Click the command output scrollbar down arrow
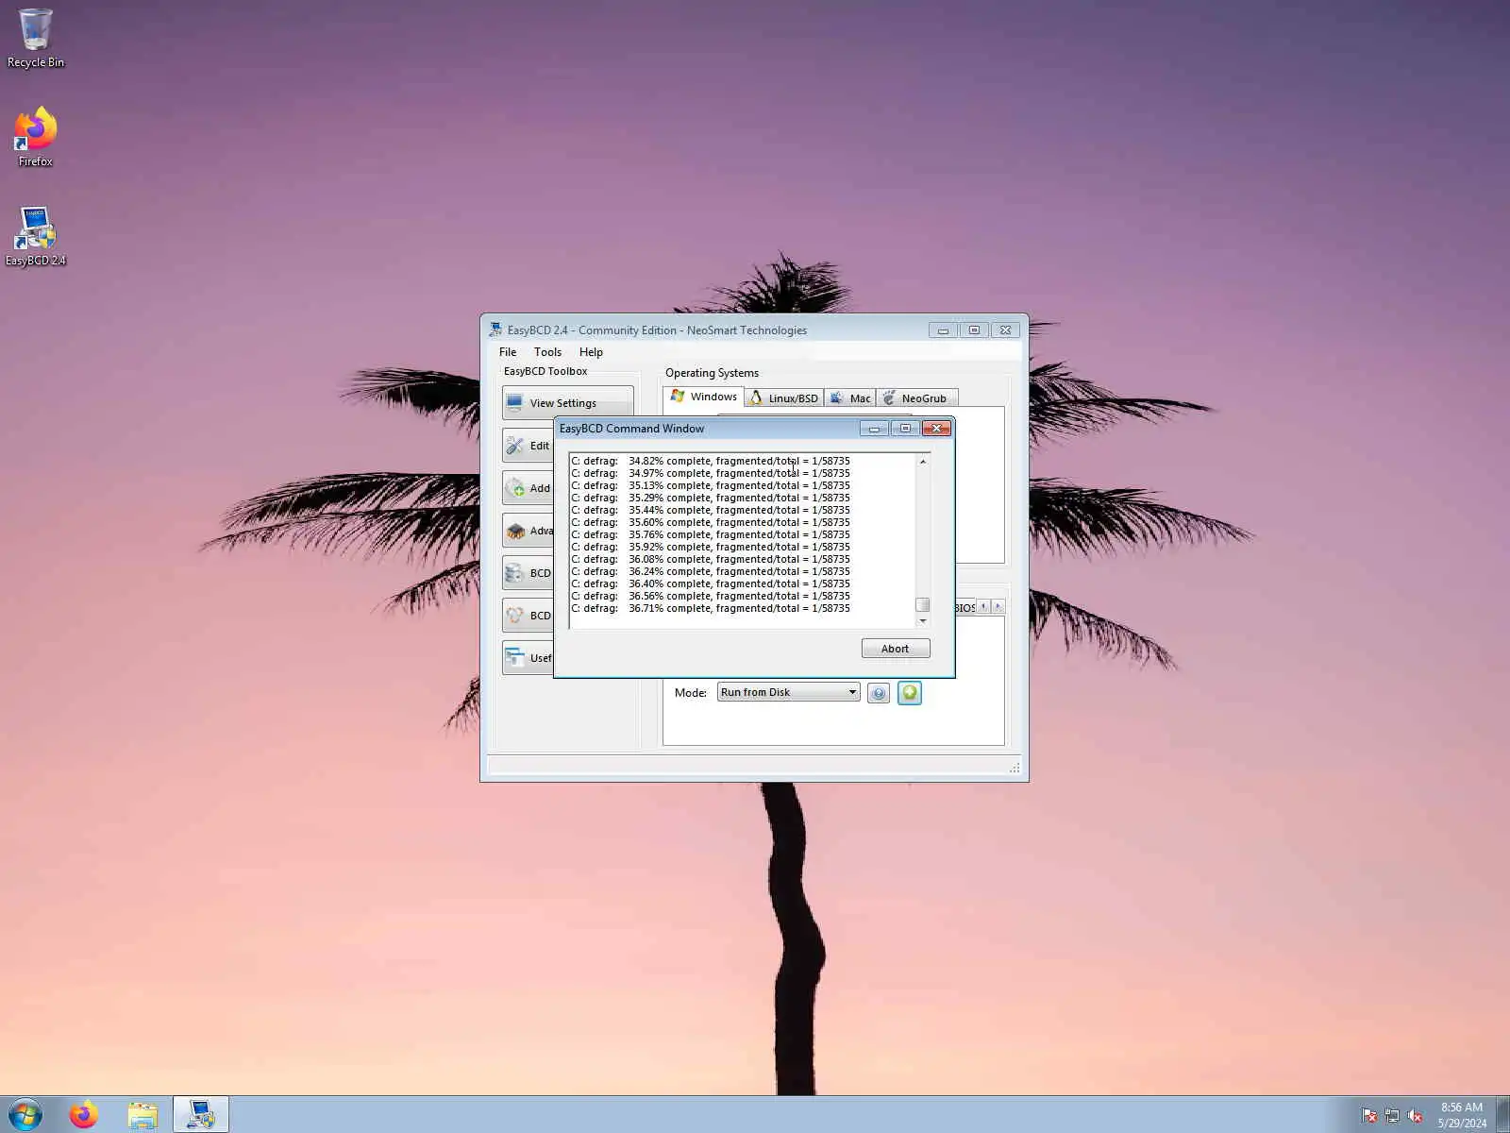Image resolution: width=1510 pixels, height=1133 pixels. [923, 621]
